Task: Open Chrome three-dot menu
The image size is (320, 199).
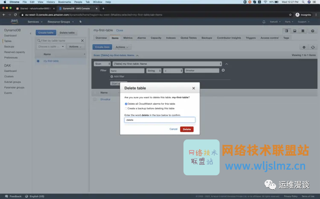Action: tap(316, 14)
